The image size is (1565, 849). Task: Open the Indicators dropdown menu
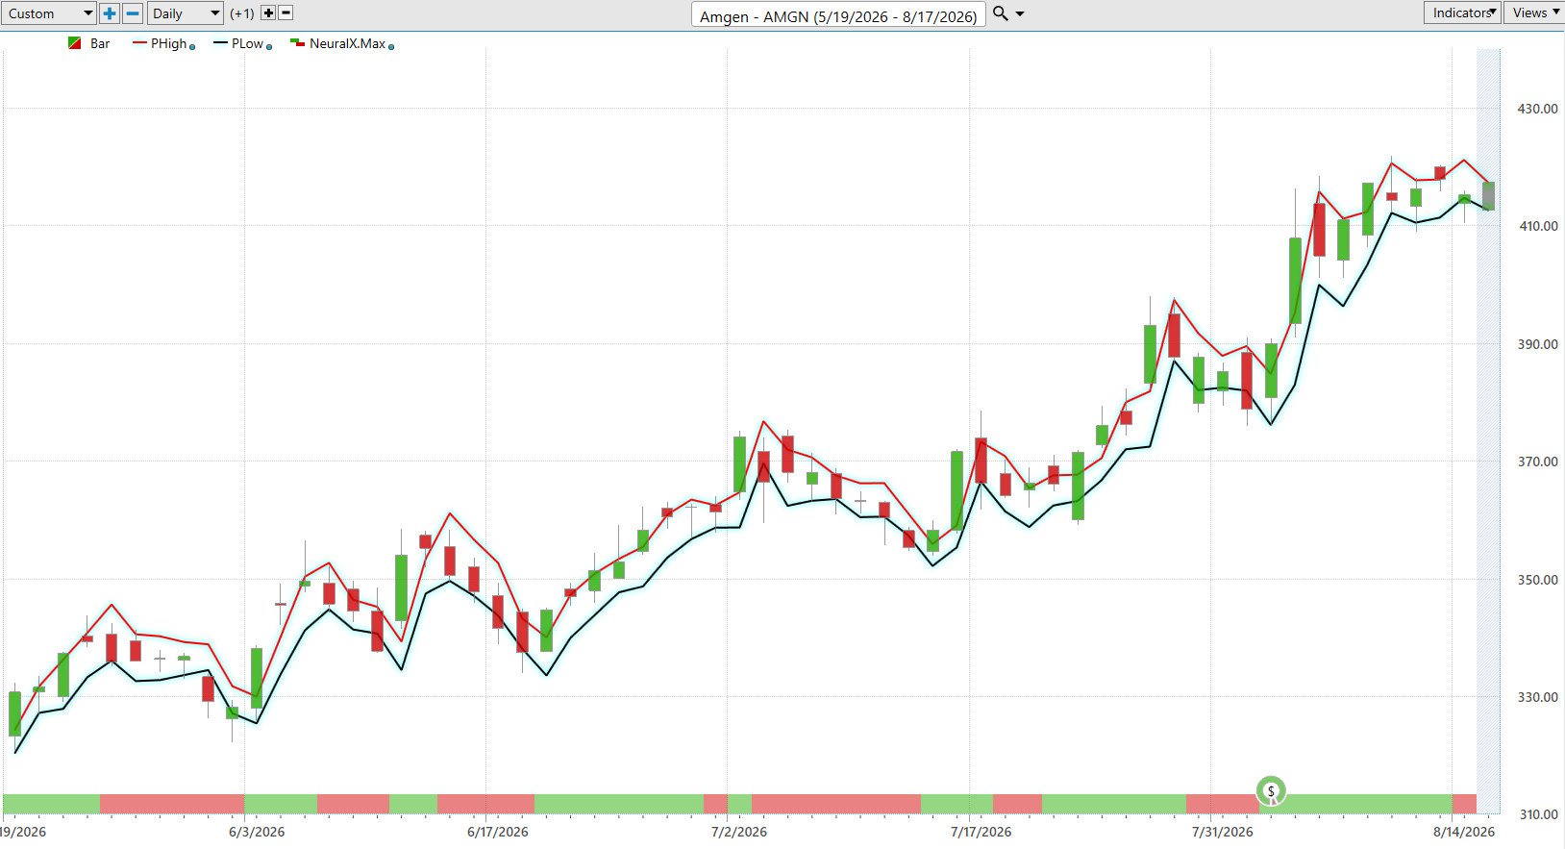coord(1462,12)
